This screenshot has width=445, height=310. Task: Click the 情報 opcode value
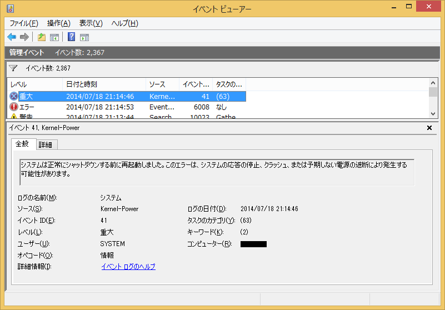pos(107,256)
